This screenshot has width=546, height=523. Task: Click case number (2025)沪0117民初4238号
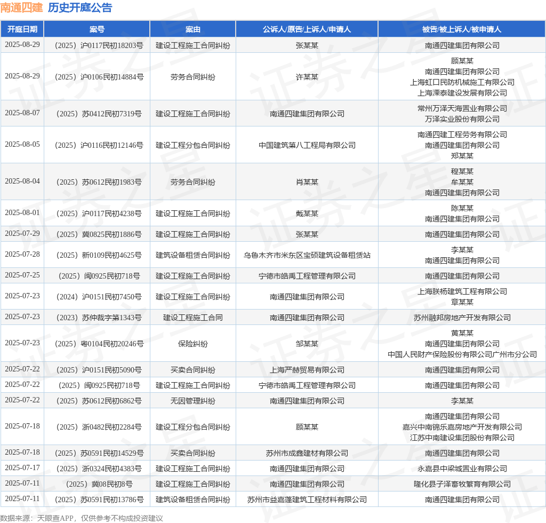point(99,213)
